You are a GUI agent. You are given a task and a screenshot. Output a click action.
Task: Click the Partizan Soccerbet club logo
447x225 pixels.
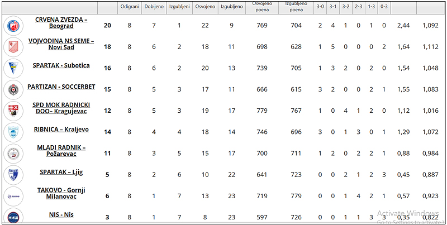[12, 89]
